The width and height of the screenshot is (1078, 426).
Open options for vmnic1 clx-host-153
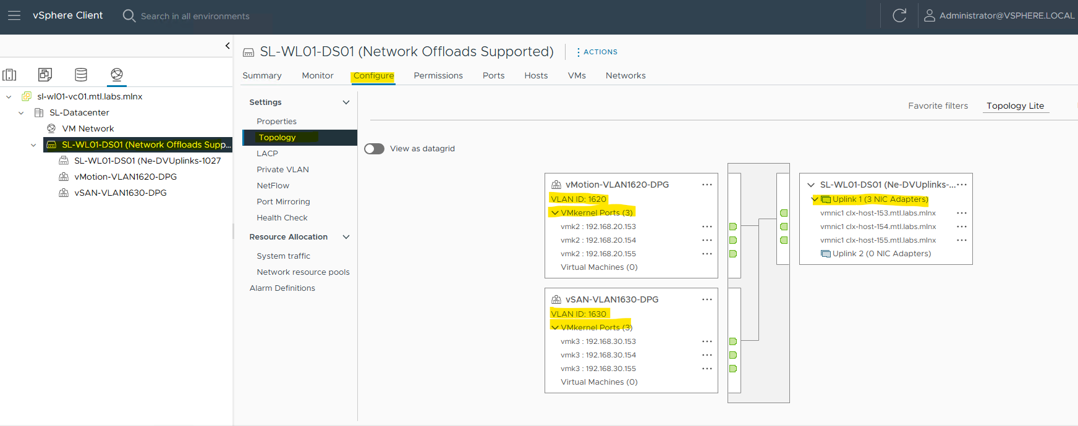[962, 213]
